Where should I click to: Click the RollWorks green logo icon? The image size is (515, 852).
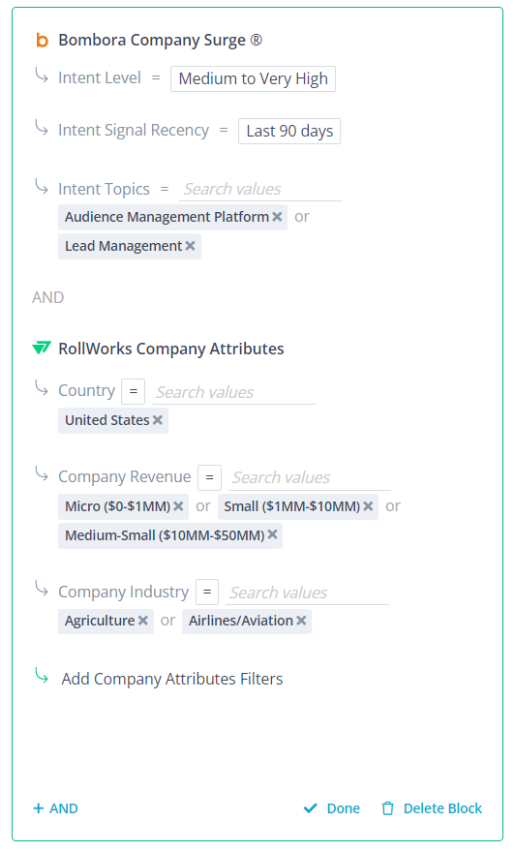[x=42, y=348]
